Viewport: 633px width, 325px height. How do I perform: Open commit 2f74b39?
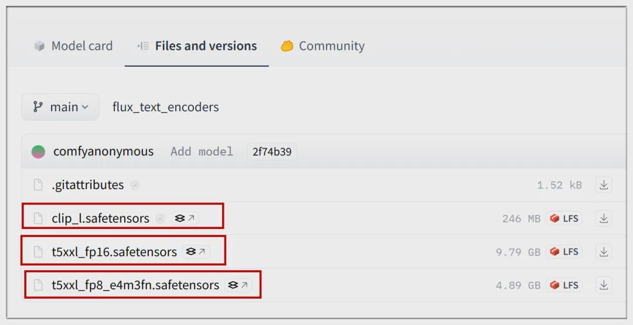tap(271, 152)
